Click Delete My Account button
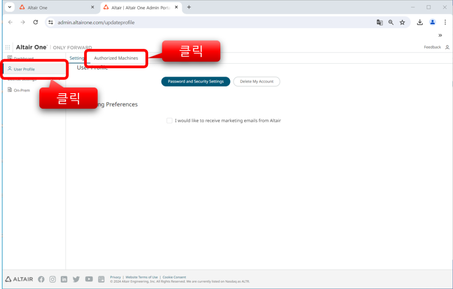 pos(257,81)
